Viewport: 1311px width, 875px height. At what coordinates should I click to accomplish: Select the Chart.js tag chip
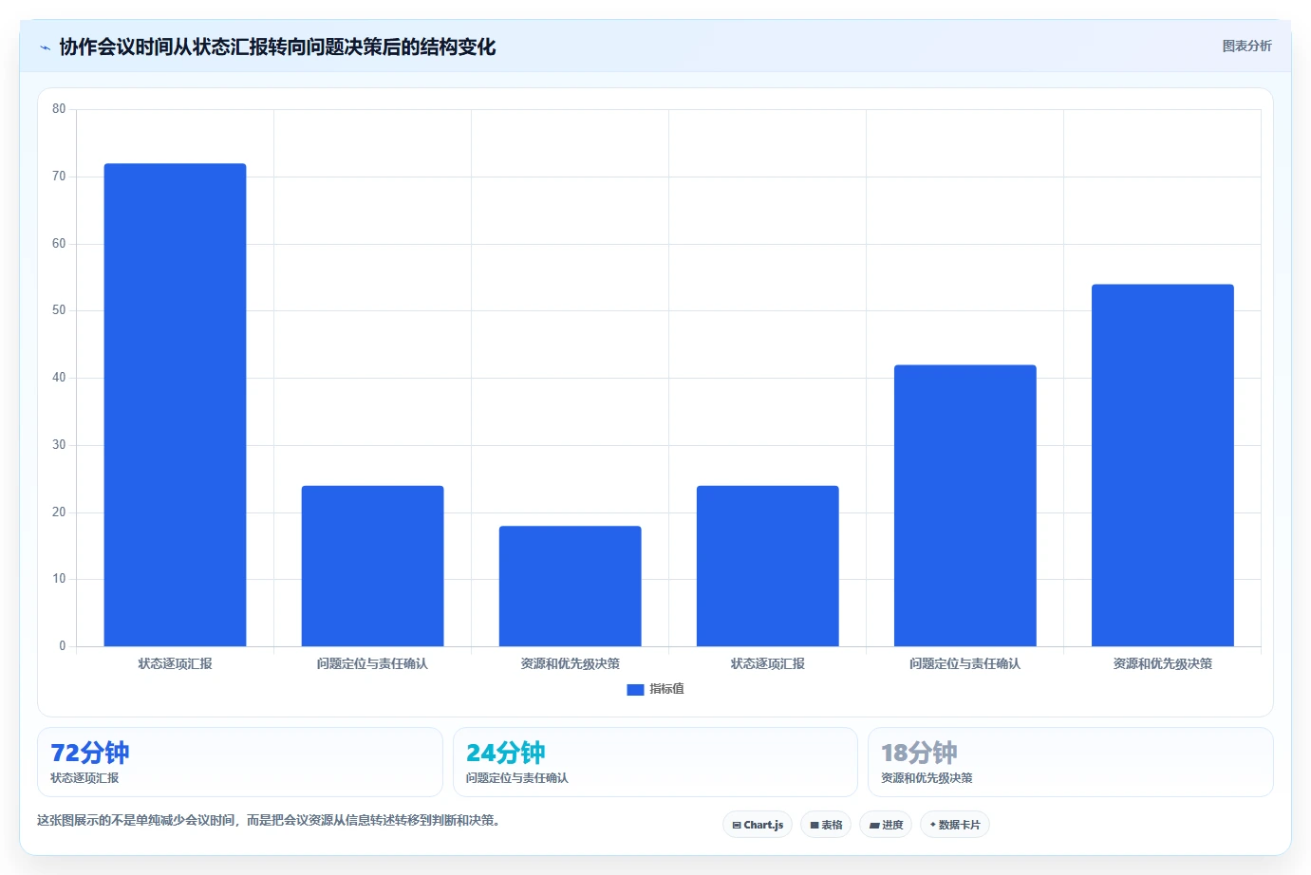pos(758,825)
